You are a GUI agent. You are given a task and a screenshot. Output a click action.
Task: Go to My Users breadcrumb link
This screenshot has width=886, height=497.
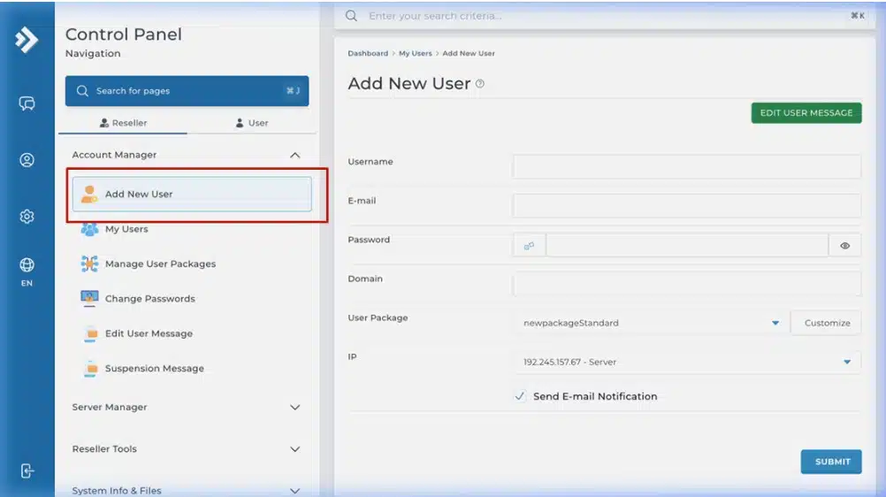(x=416, y=53)
